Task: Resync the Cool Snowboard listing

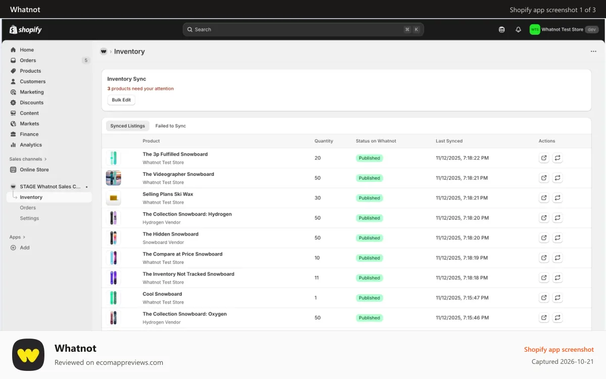Action: coord(558,298)
